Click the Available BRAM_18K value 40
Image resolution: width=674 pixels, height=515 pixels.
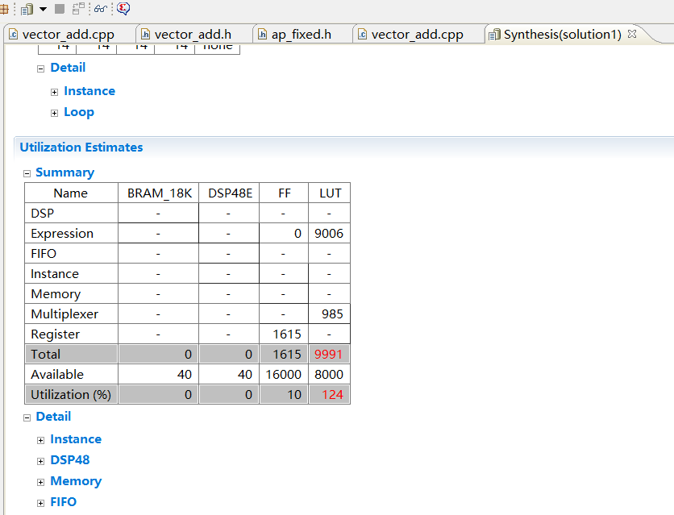coord(185,375)
